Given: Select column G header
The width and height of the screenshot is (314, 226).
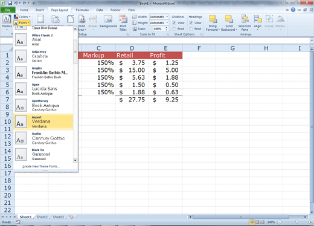Looking at the screenshot, I should coord(232,48).
